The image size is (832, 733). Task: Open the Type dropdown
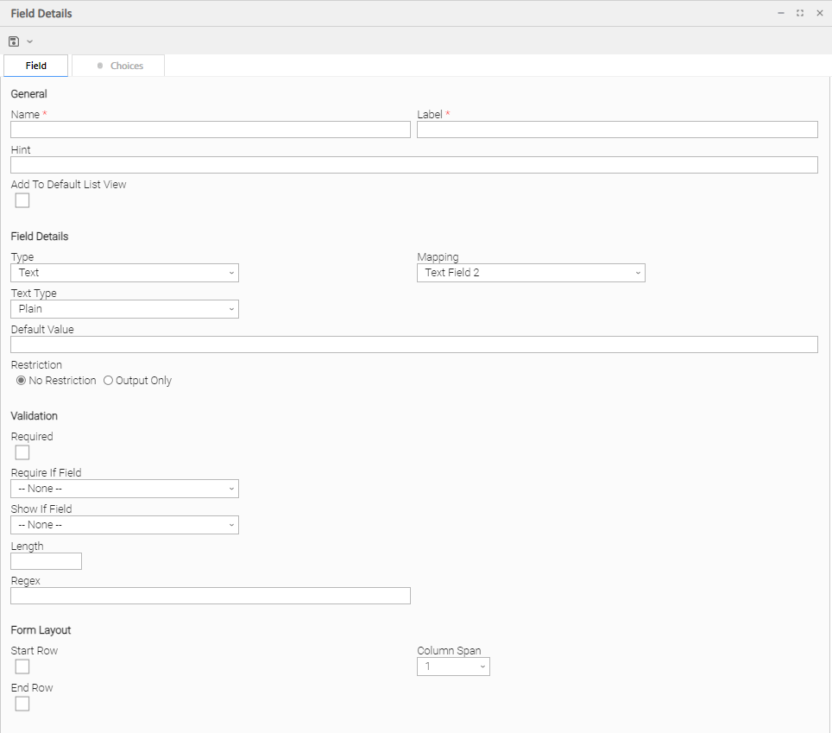tap(124, 273)
